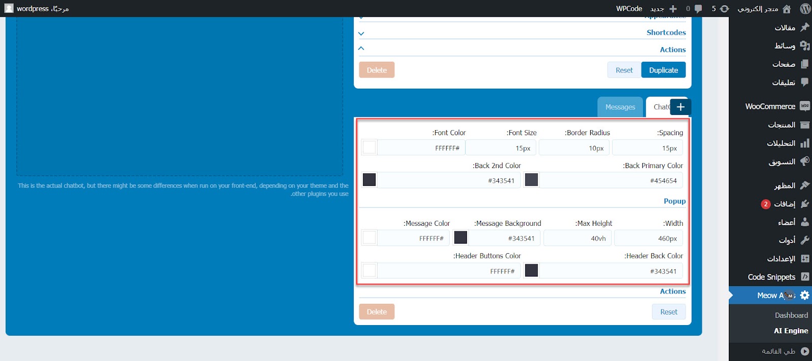The height and width of the screenshot is (361, 812).
Task: Click the Duplicate button
Action: (663, 70)
